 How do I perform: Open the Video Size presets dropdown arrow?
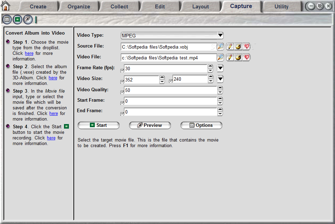[x=220, y=79]
